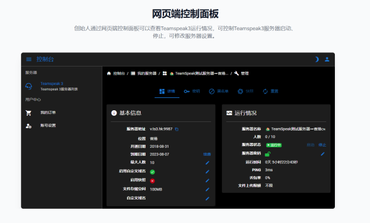
Task: Click the info icon beside 基本信息
Action: click(x=114, y=113)
